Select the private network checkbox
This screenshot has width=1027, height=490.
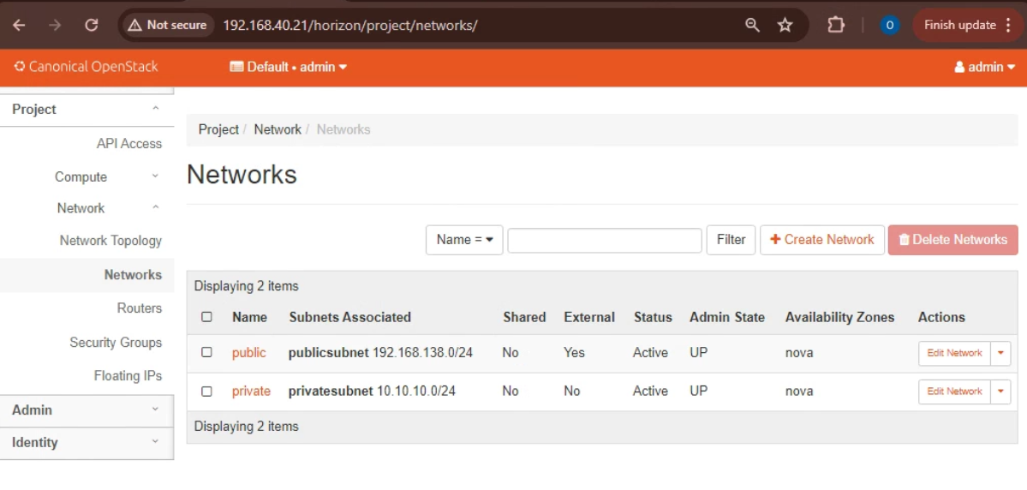click(x=206, y=391)
